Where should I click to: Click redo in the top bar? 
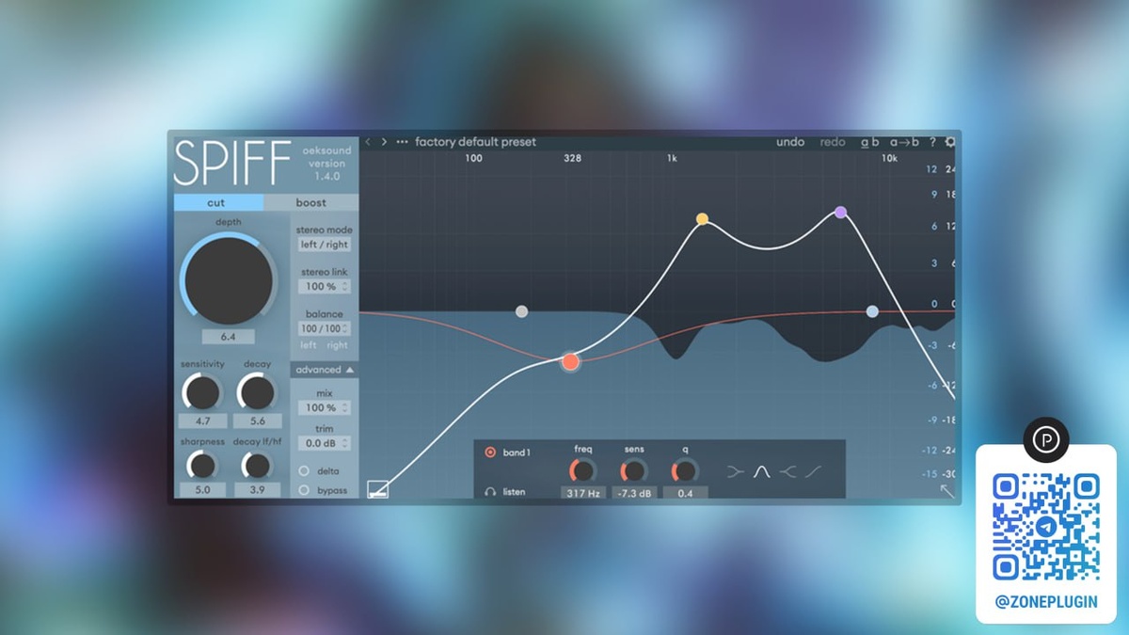(x=833, y=142)
